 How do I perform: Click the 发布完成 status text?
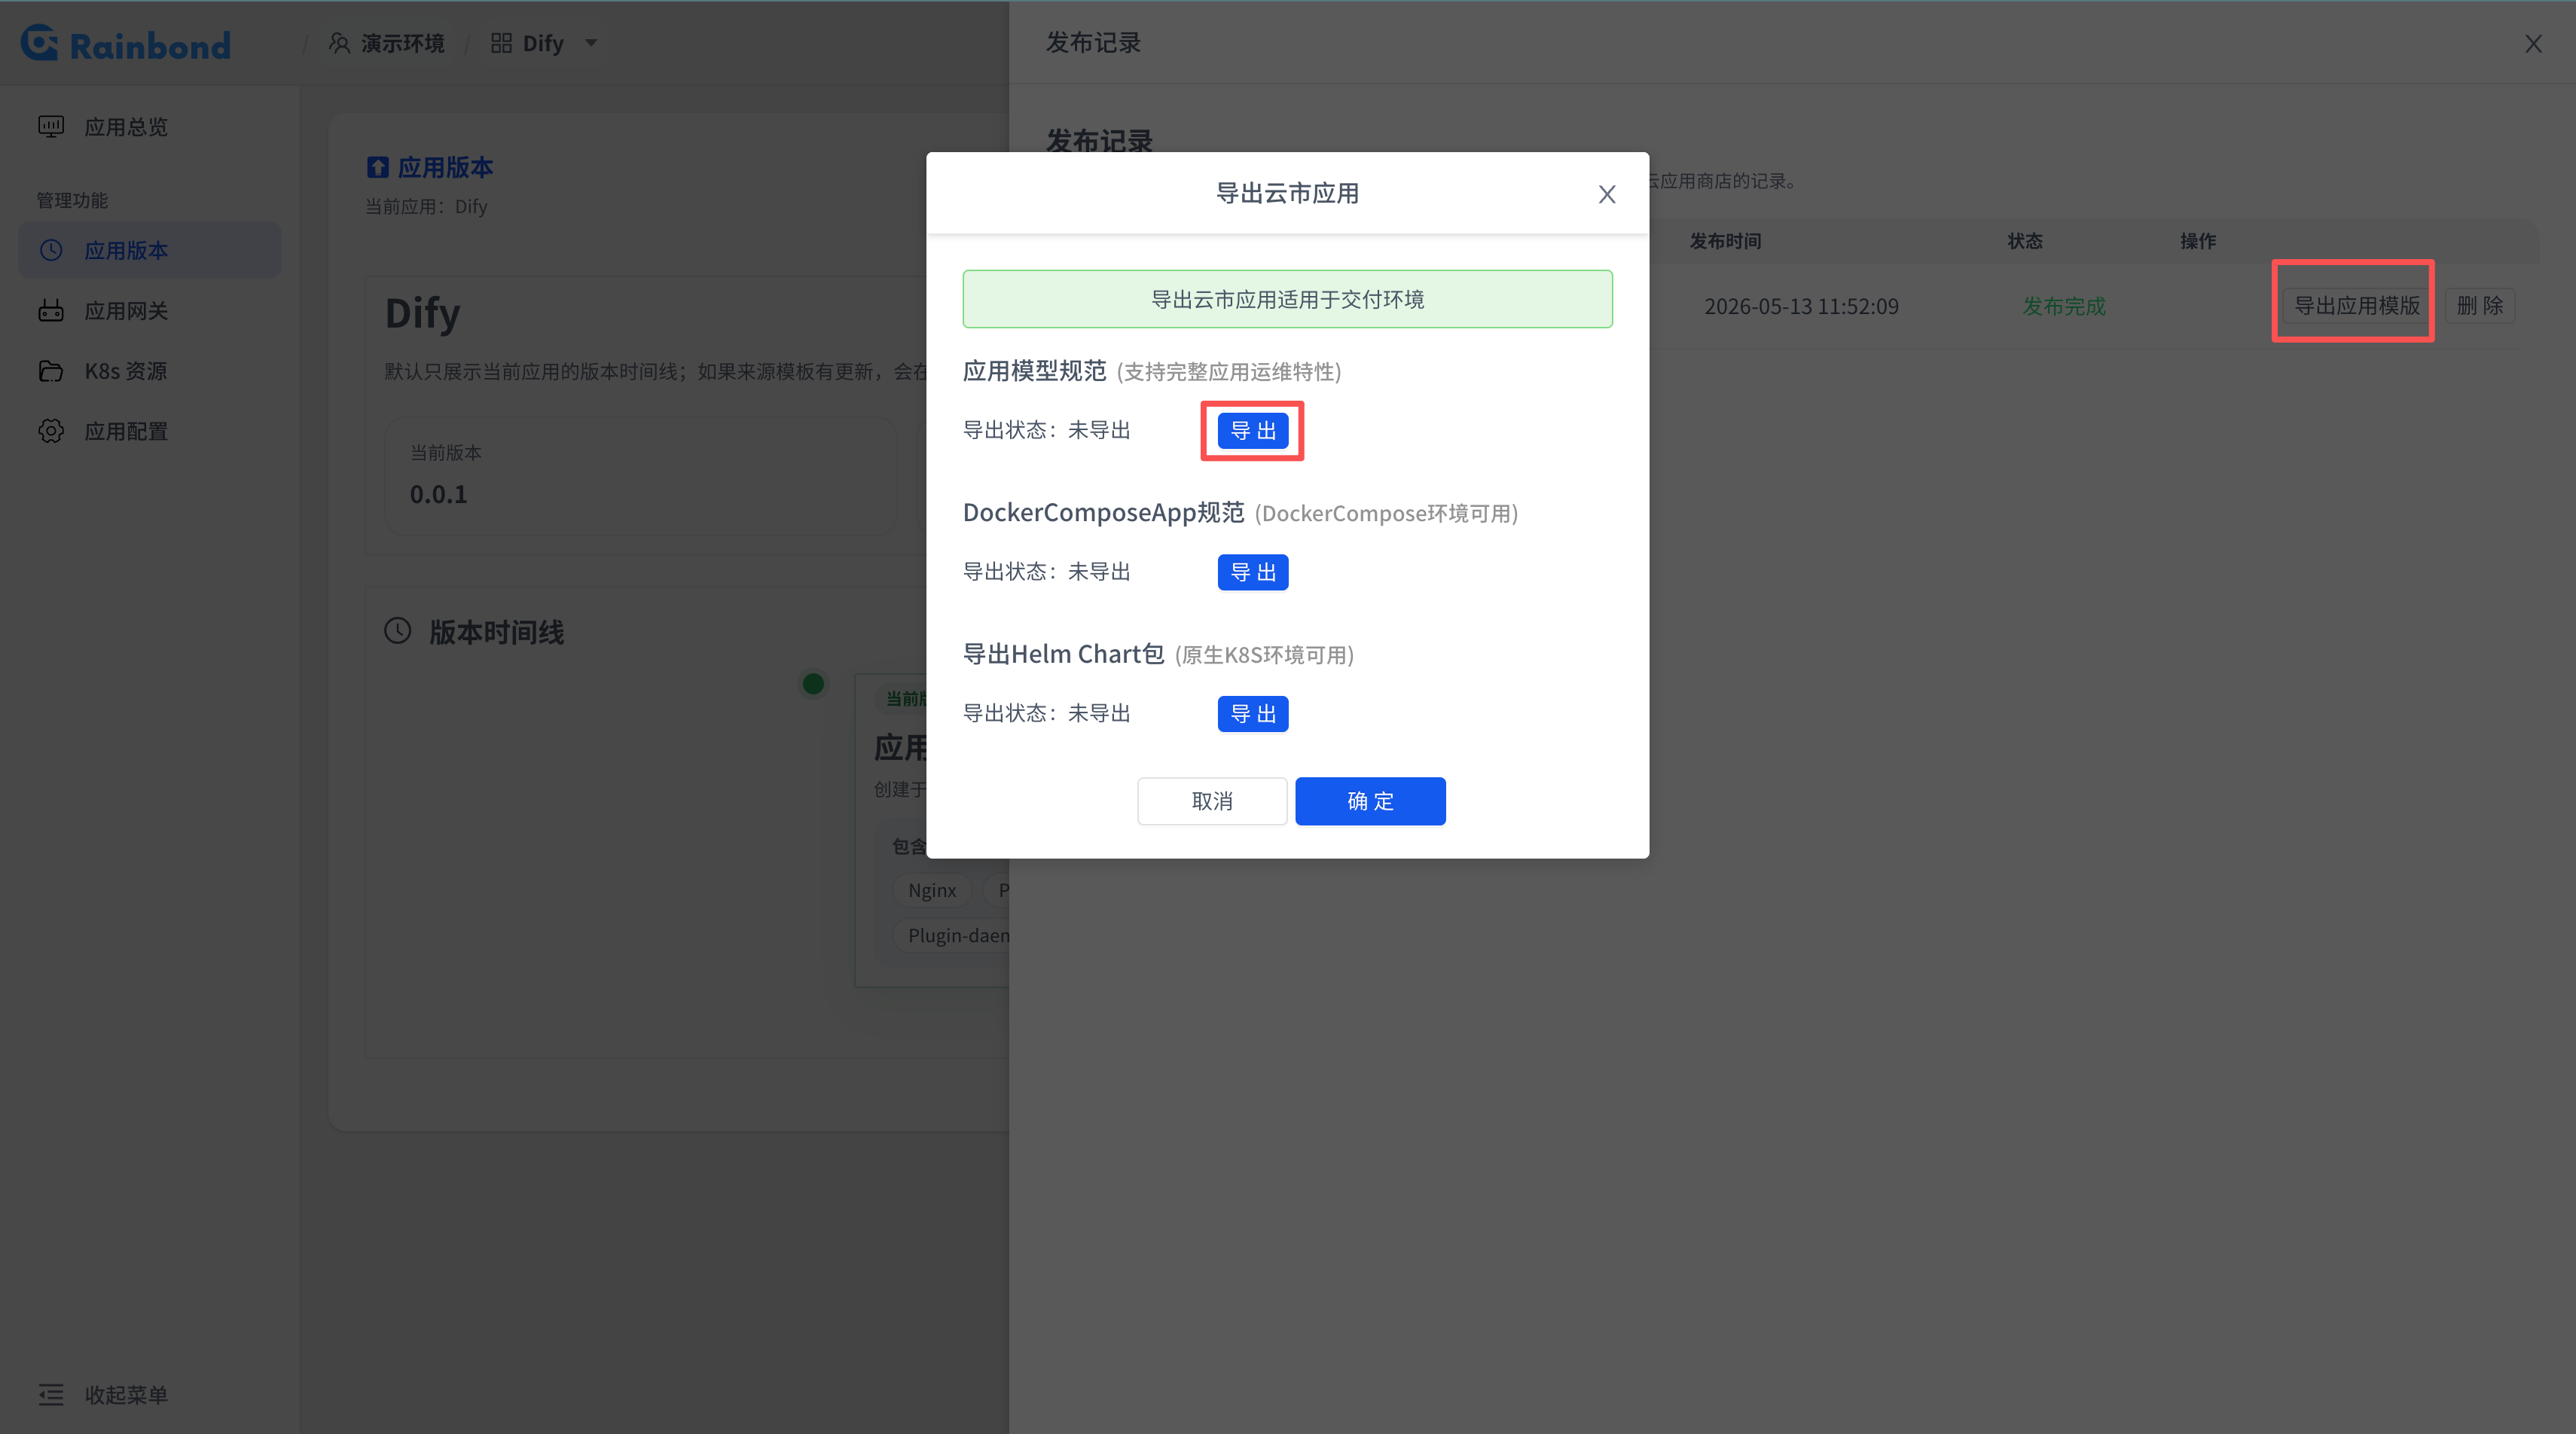point(2064,306)
